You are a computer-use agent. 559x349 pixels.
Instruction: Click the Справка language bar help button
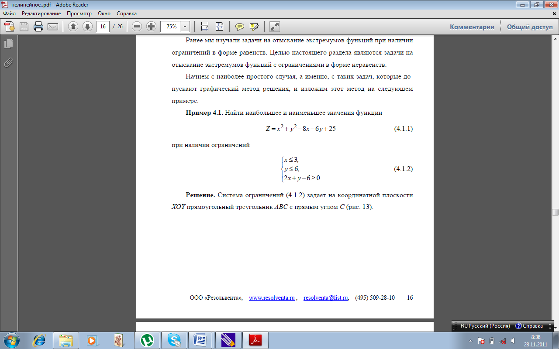point(529,326)
